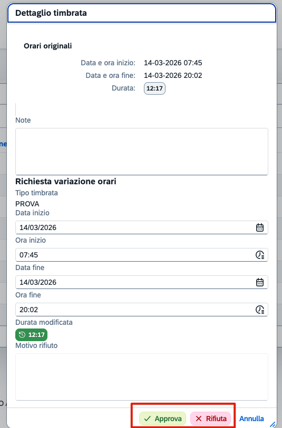Click the Dettaglio timbrata title bar
Screen dimensions: 282x428
click(x=142, y=13)
